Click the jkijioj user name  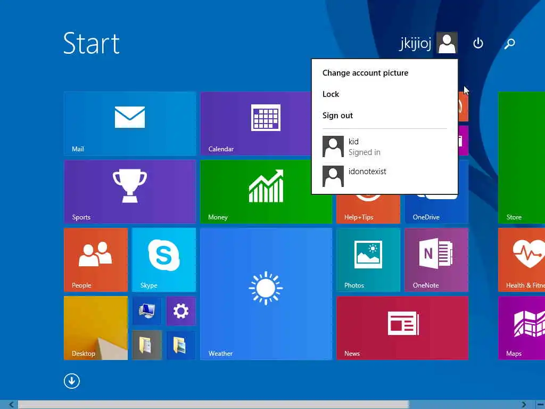(415, 43)
